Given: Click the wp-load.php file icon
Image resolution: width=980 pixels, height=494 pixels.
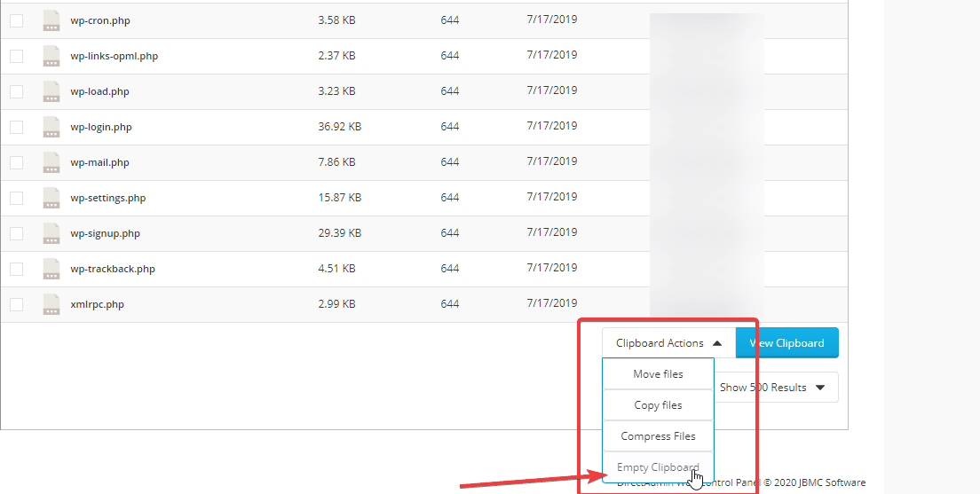Looking at the screenshot, I should [51, 91].
